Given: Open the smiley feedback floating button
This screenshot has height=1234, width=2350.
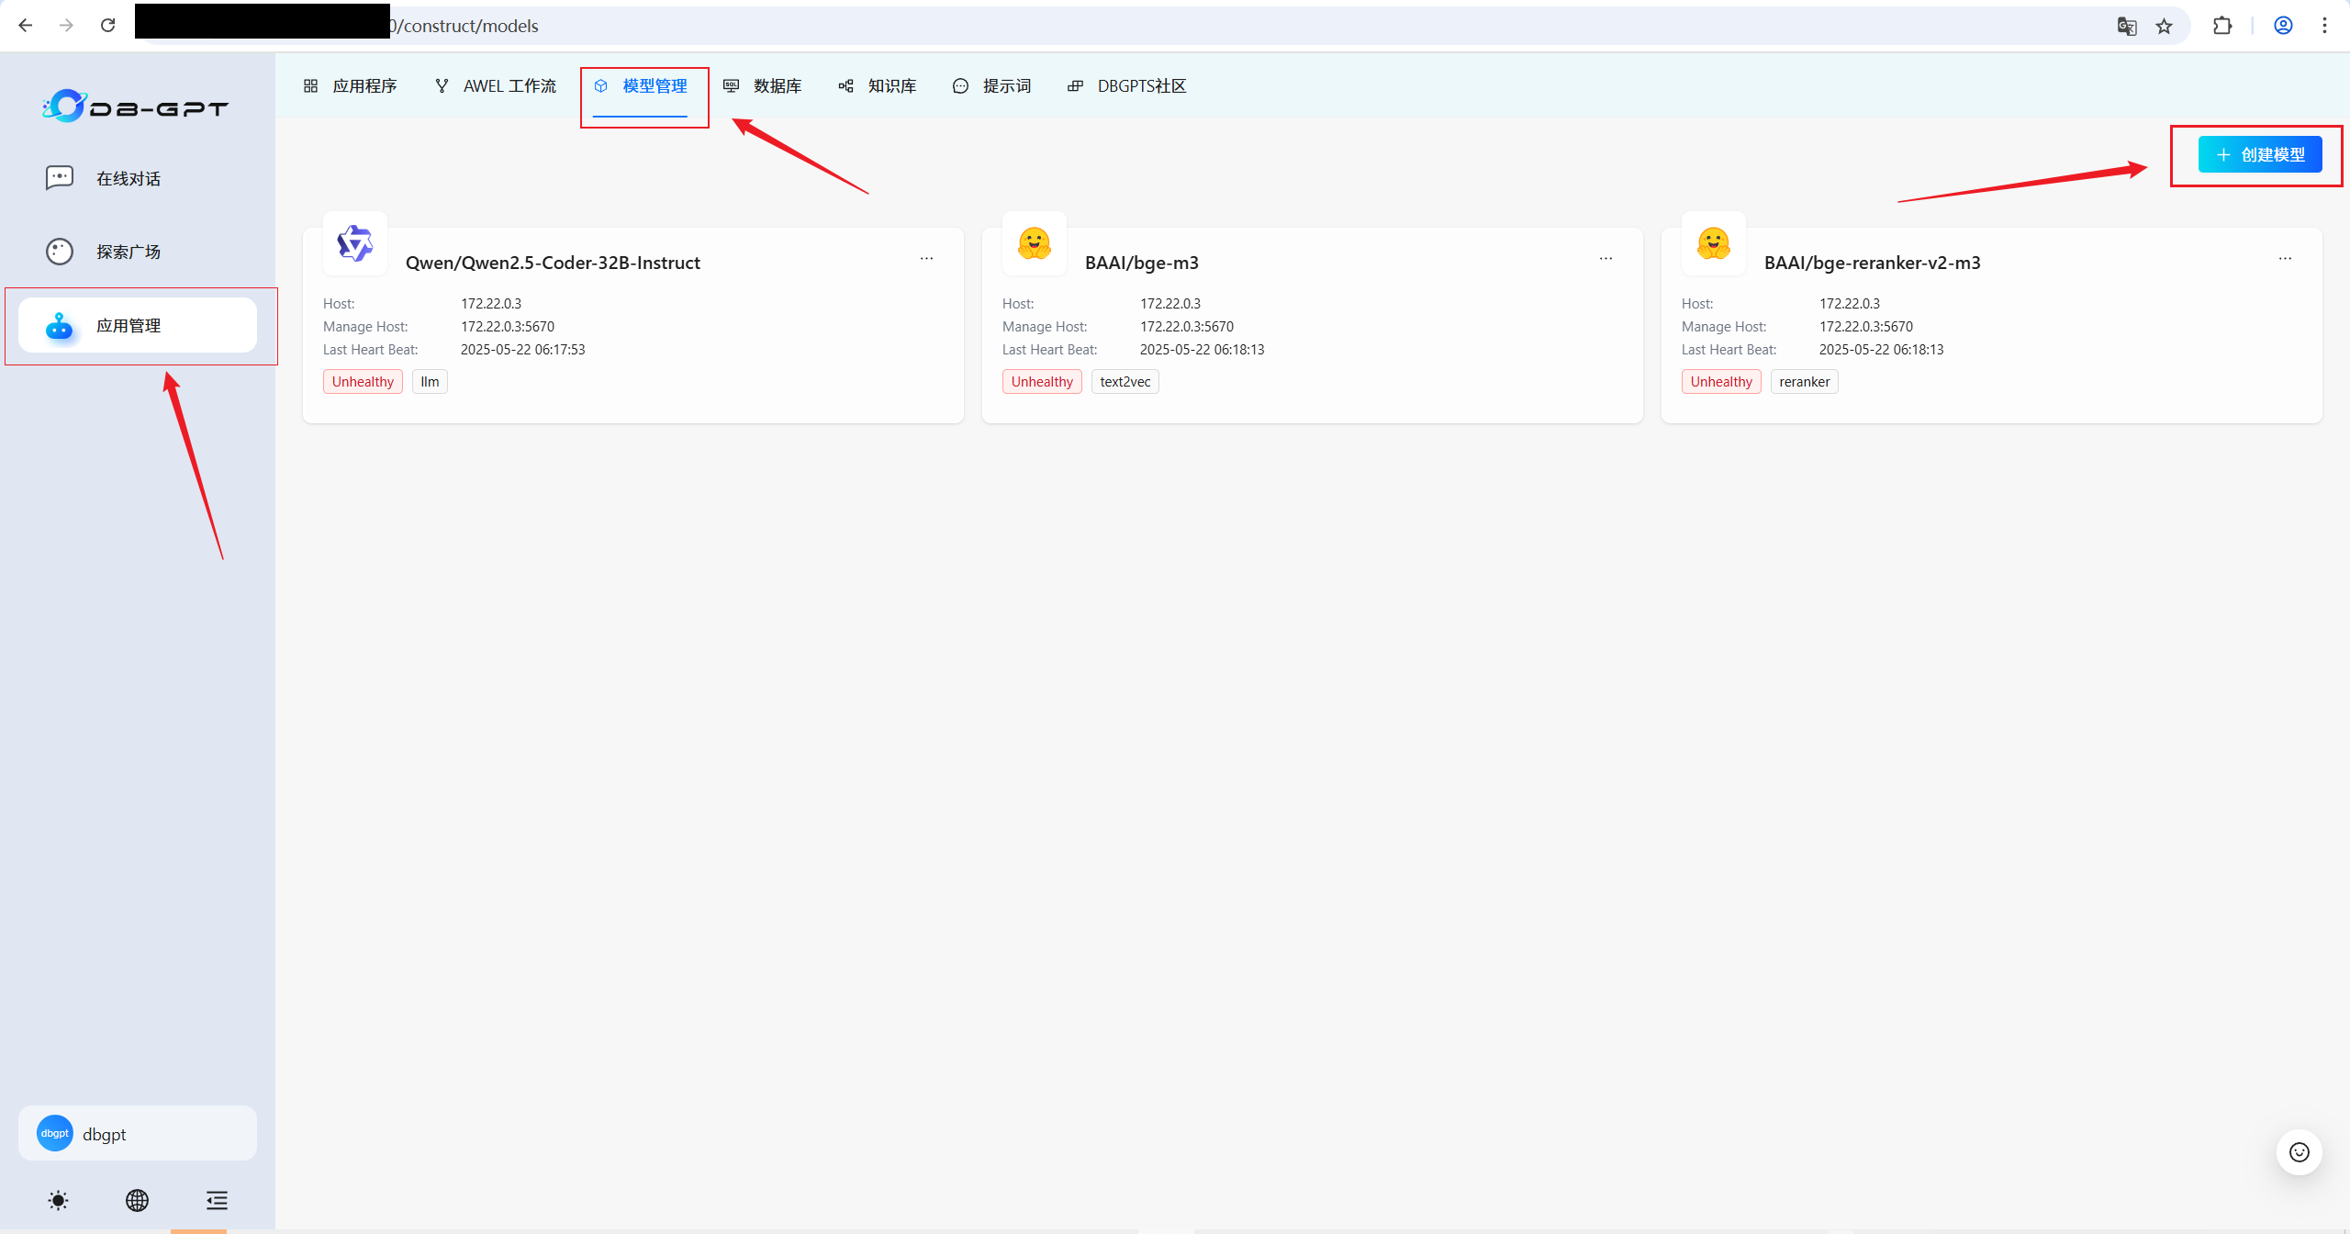Looking at the screenshot, I should pos(2299,1152).
